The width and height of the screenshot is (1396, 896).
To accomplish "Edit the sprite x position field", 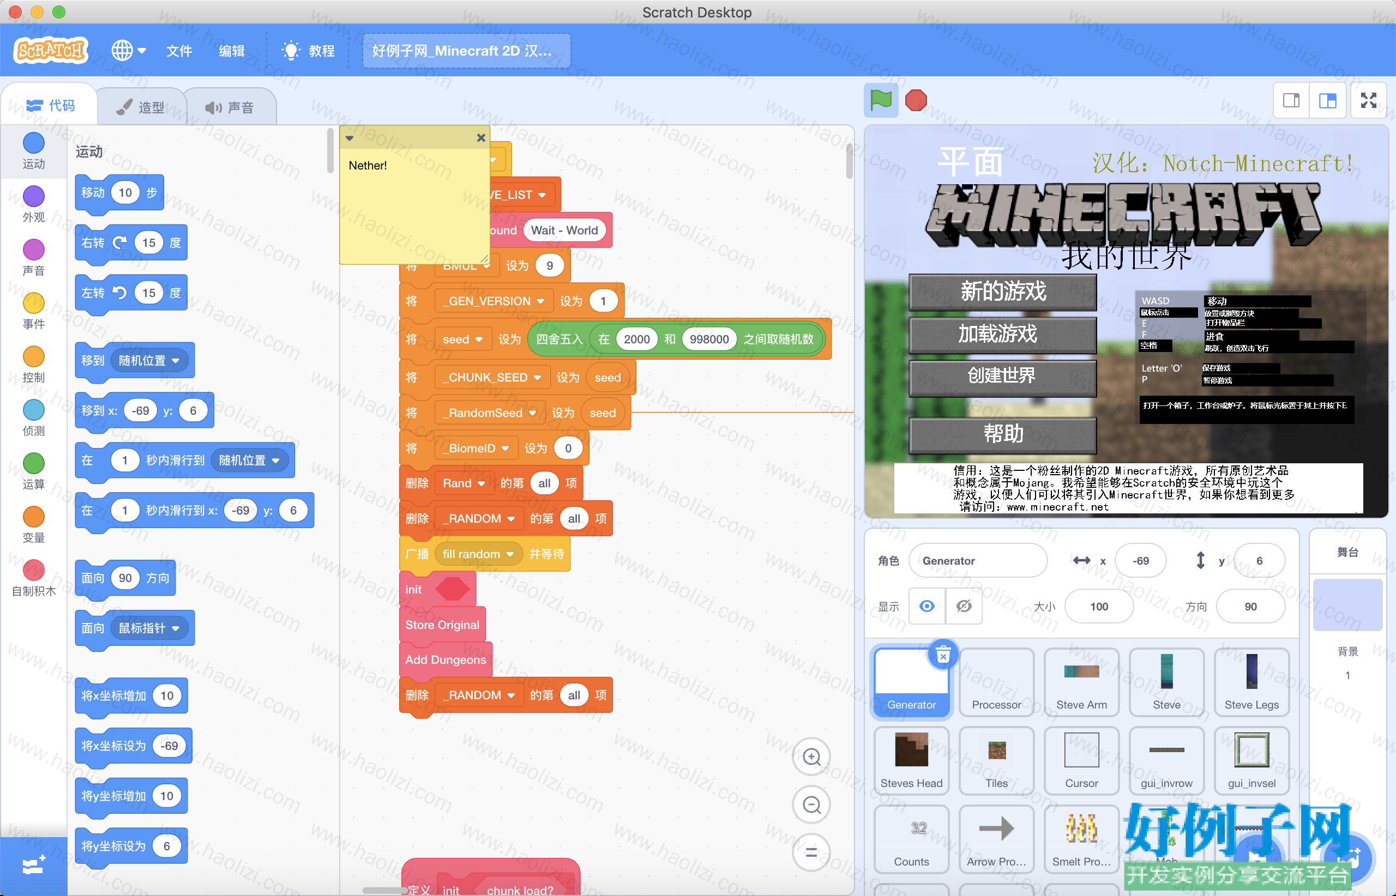I will point(1140,561).
